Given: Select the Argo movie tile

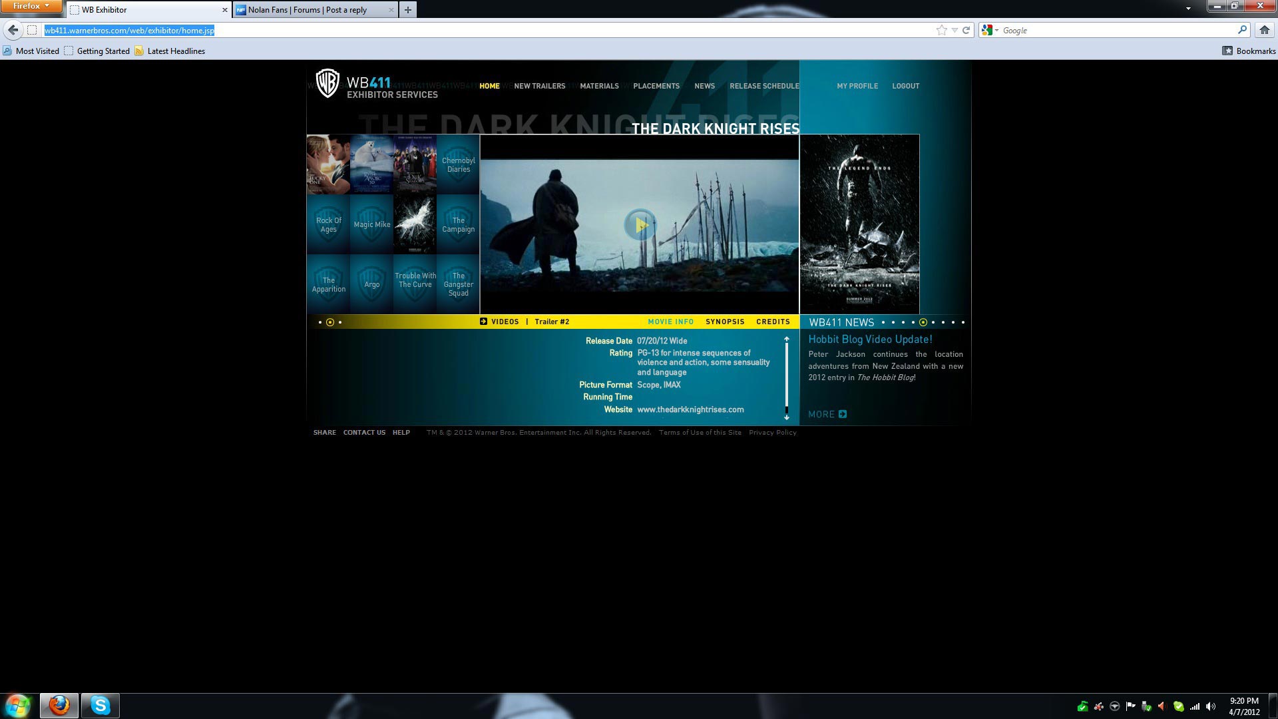Looking at the screenshot, I should click(x=371, y=284).
